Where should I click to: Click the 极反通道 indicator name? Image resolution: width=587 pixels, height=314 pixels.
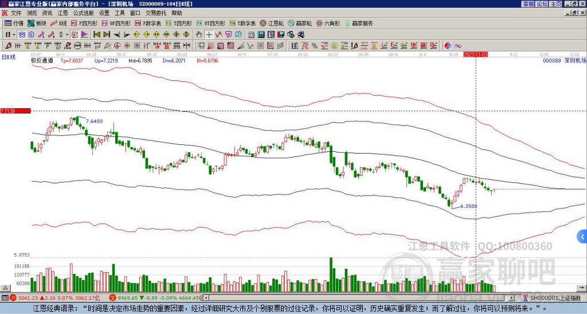(41, 60)
